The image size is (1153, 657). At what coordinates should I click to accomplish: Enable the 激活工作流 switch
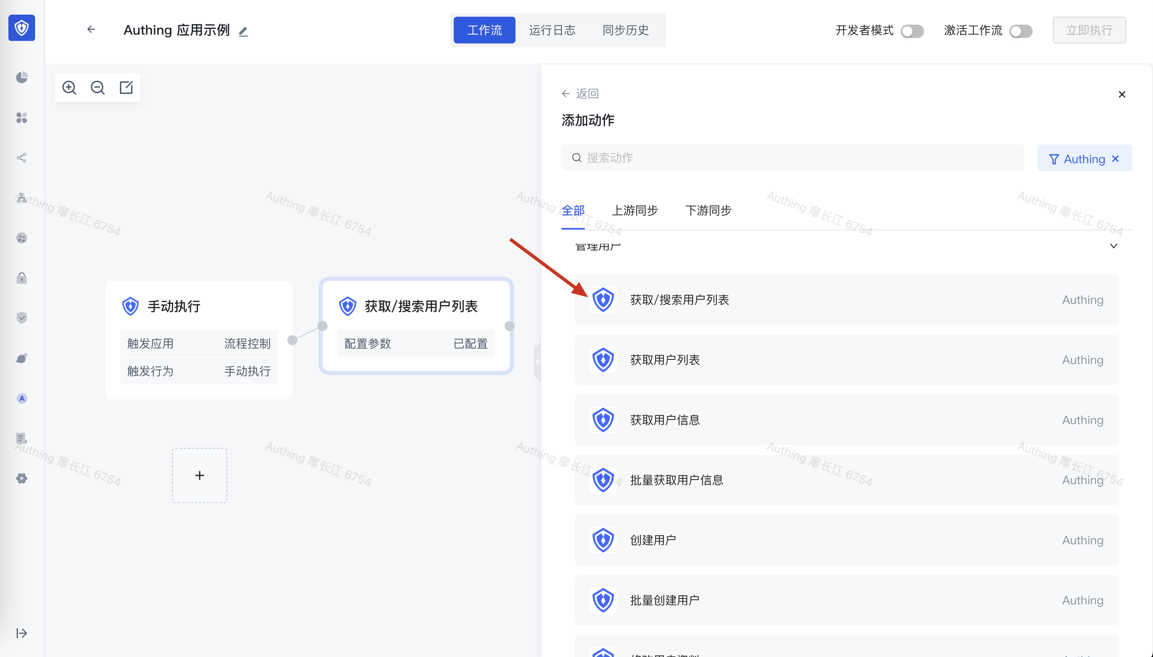tap(1021, 31)
